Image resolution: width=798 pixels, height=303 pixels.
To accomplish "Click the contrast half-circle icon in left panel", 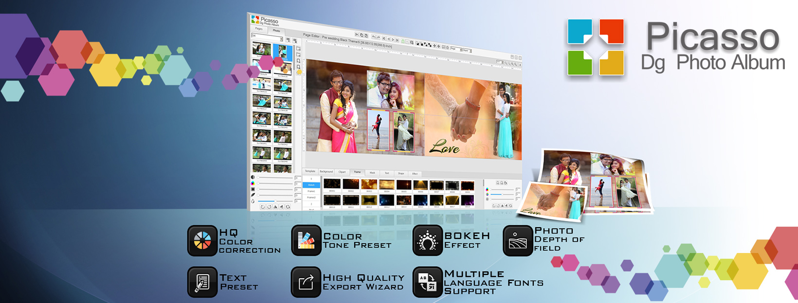I will tap(253, 177).
